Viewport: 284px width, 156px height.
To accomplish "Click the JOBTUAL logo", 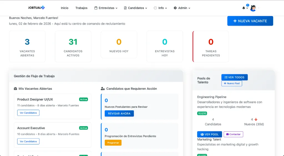I will pos(36,8).
